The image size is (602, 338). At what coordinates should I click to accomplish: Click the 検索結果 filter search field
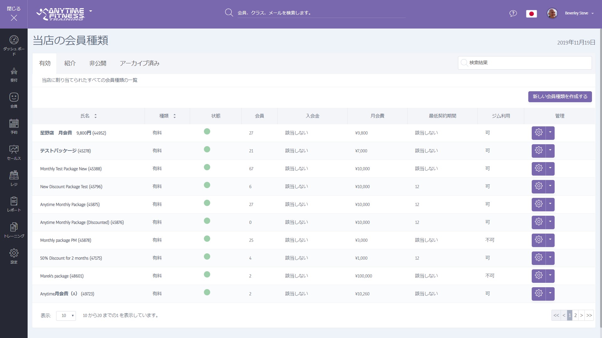pos(525,63)
